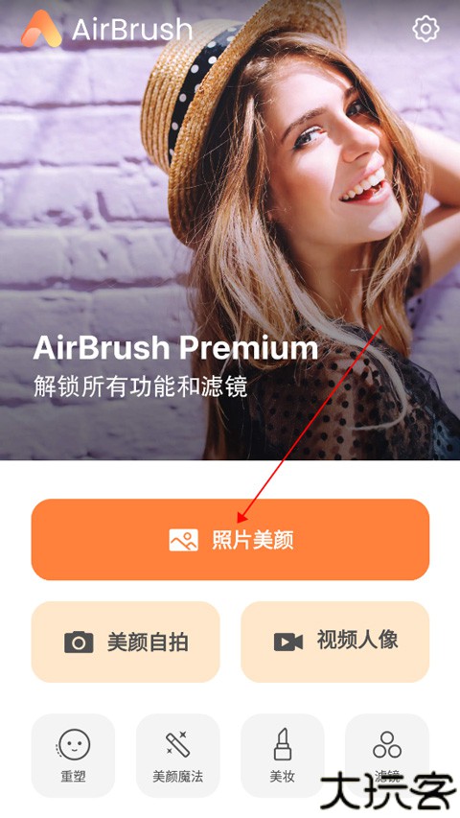Click 解锁所有功能和滤镜 subtitle text
Viewport: 460px width, 818px height.
pyautogui.click(x=141, y=386)
